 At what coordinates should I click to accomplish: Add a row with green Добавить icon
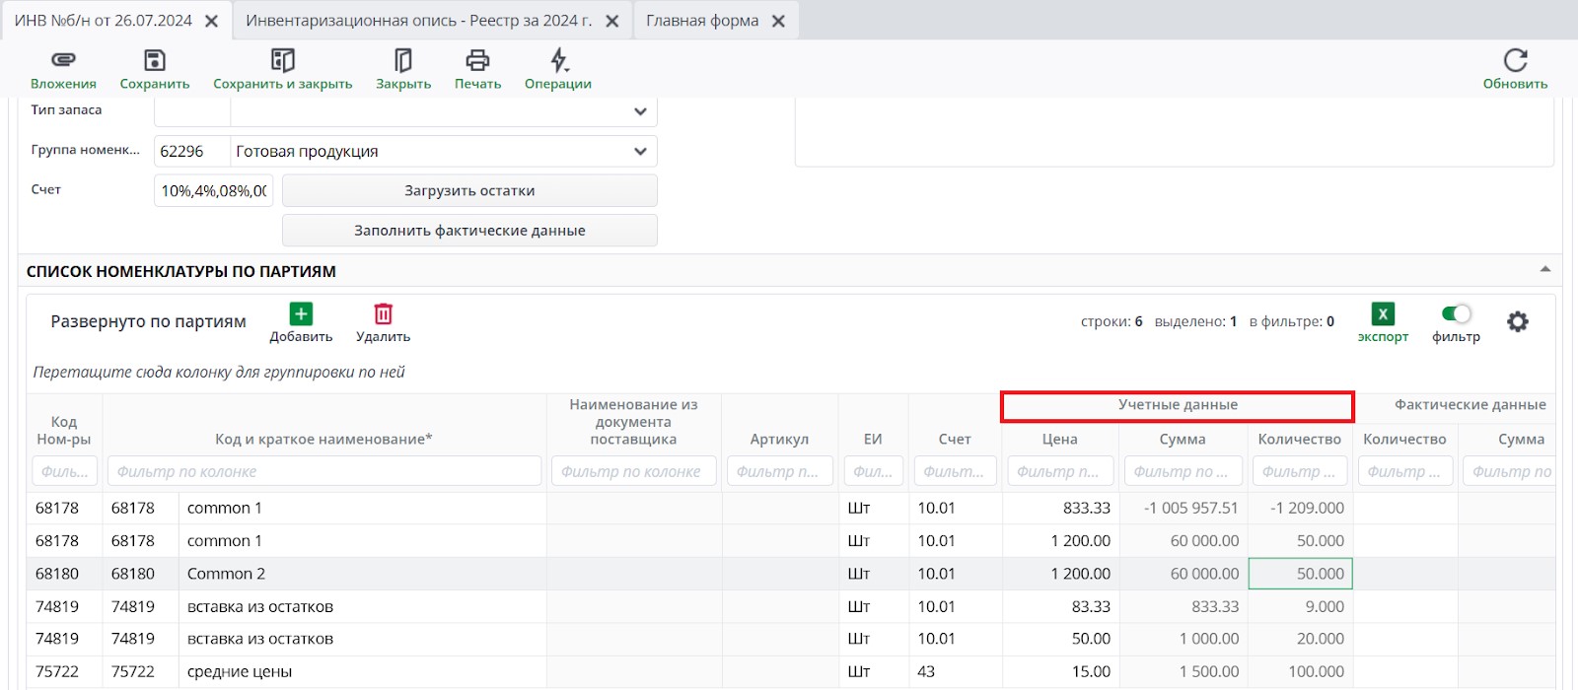pyautogui.click(x=301, y=314)
